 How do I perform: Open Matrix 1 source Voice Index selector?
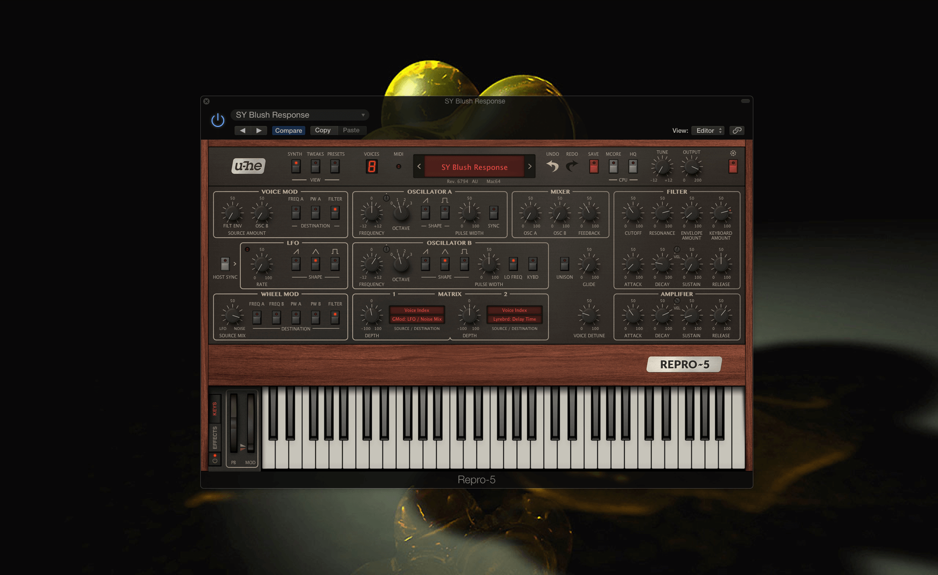pos(417,310)
